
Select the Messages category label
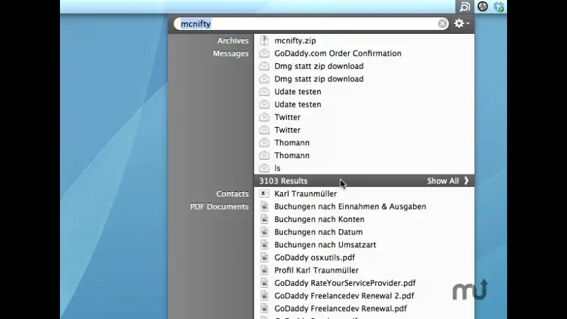tap(231, 53)
